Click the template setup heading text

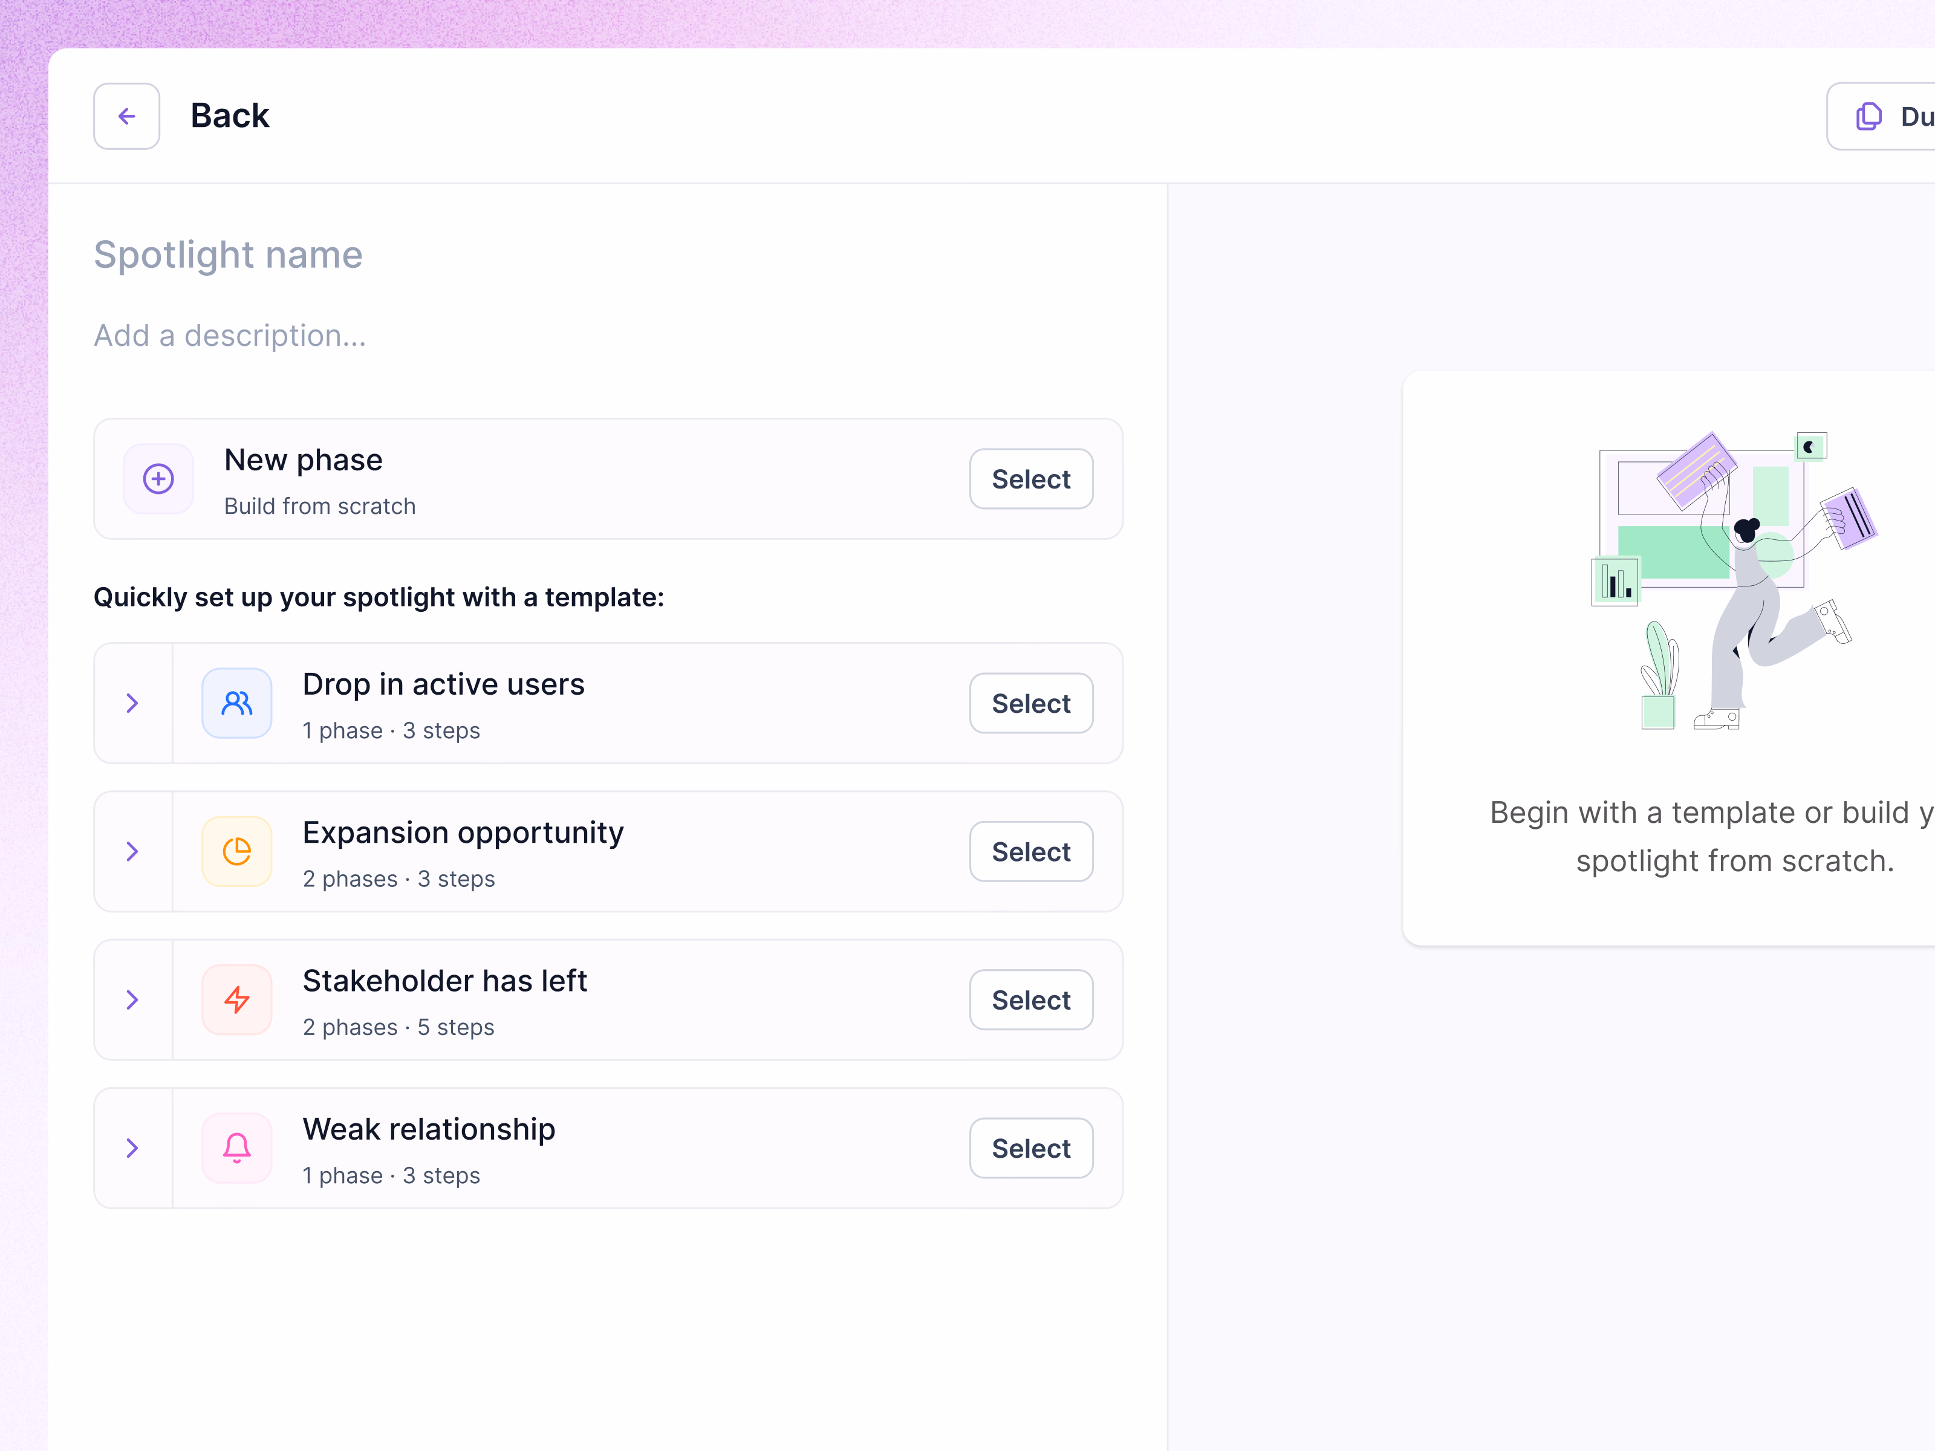(x=379, y=597)
